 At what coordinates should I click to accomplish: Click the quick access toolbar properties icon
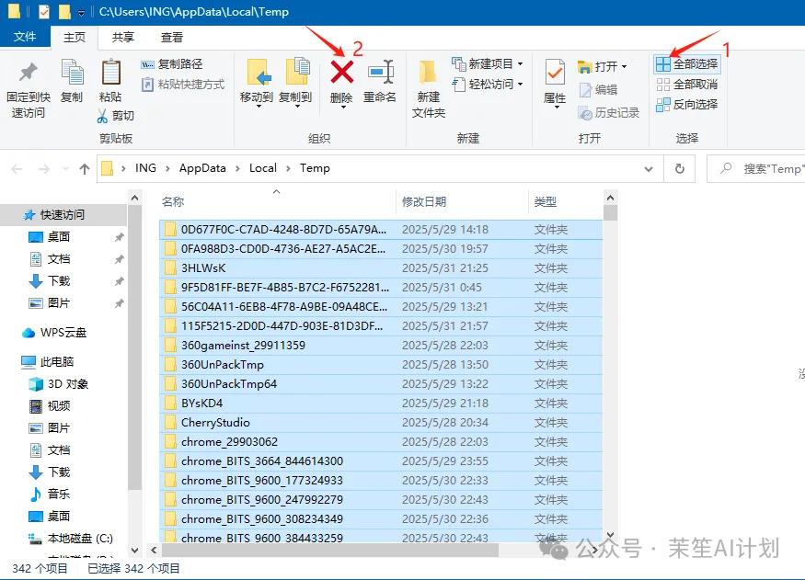pyautogui.click(x=44, y=11)
